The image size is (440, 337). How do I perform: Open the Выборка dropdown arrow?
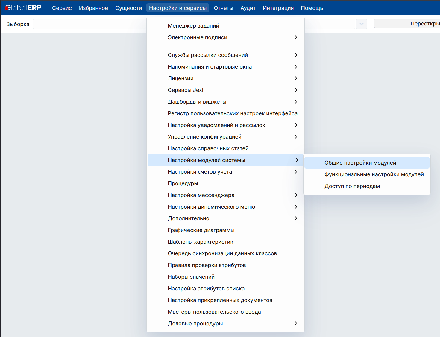pos(361,24)
